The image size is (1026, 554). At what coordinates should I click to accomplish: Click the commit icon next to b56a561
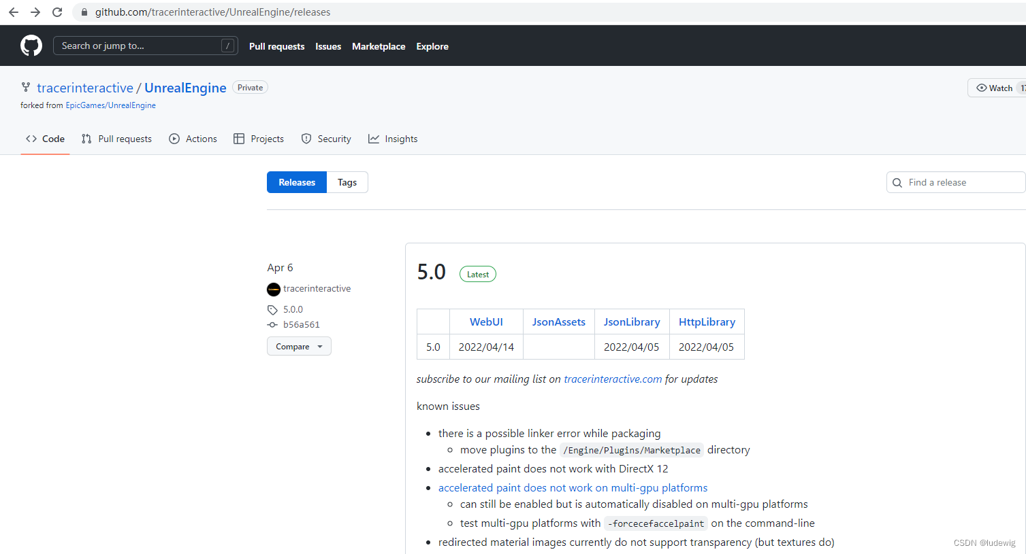click(272, 325)
